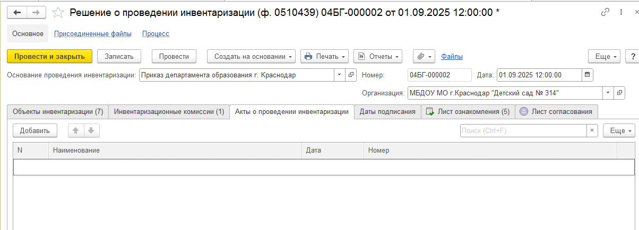Viewport: 639px width, 230px height.
Task: Expand the Организация dropdown arrow
Action: (x=607, y=93)
